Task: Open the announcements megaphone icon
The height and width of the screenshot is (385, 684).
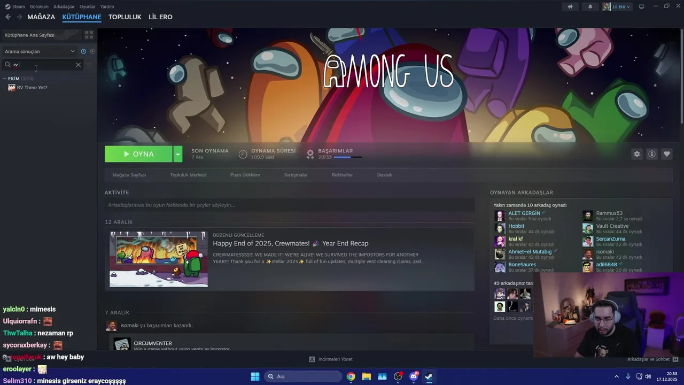Action: [x=570, y=6]
